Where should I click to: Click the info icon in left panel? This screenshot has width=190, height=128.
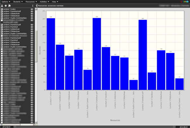click(x=33, y=6)
